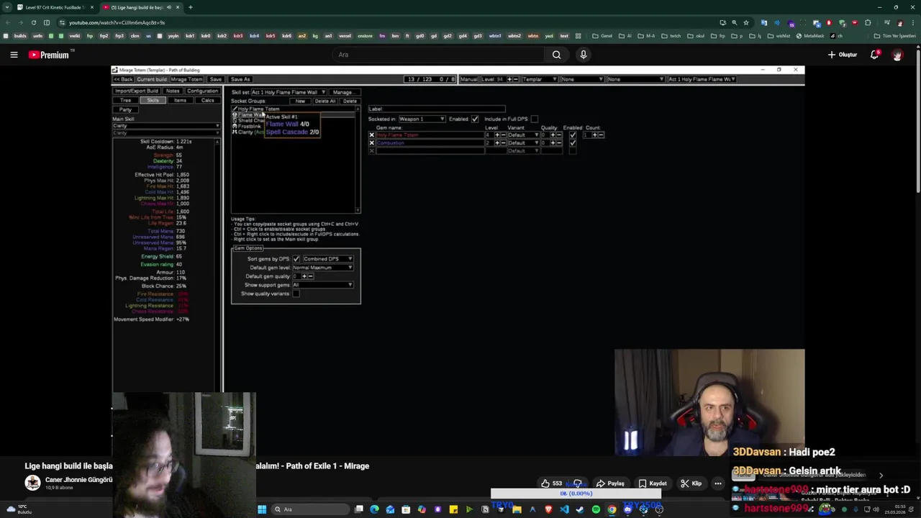
Task: Switch to the Items tab
Action: 180,100
